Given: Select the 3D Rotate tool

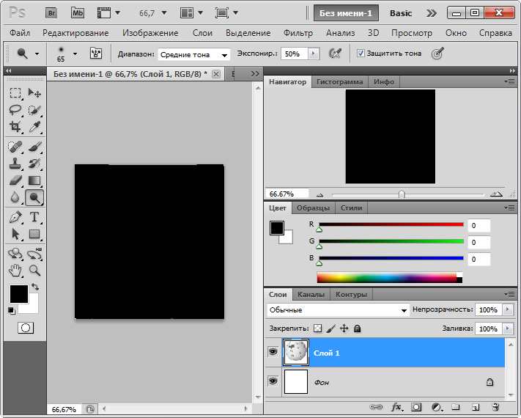Looking at the screenshot, I should 15,254.
